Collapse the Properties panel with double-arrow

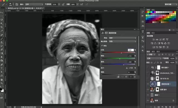(135, 30)
